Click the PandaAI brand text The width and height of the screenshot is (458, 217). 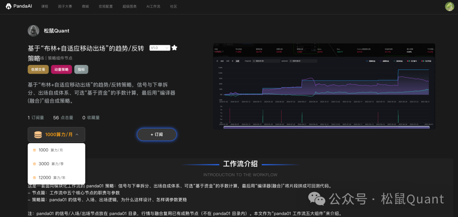pos(24,6)
